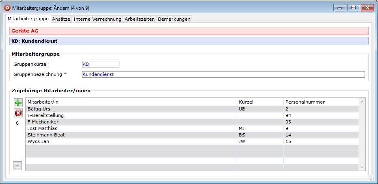378x184 pixels.
Task: Click the red remove employee icon
Action: click(18, 113)
